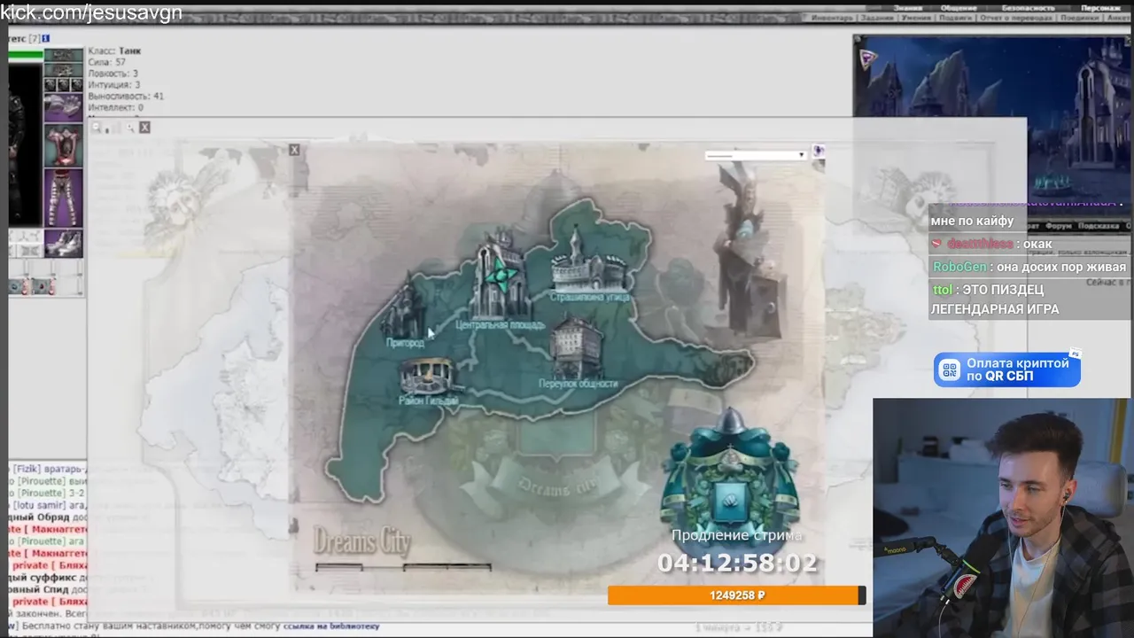This screenshot has width=1134, height=638.
Task: Select the chest armor equipment slot
Action: pos(63,145)
